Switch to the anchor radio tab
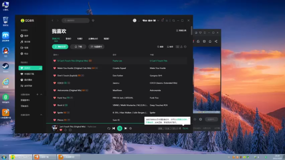Image resolution: width=285 pixels, height=160 pixels. pos(93,39)
